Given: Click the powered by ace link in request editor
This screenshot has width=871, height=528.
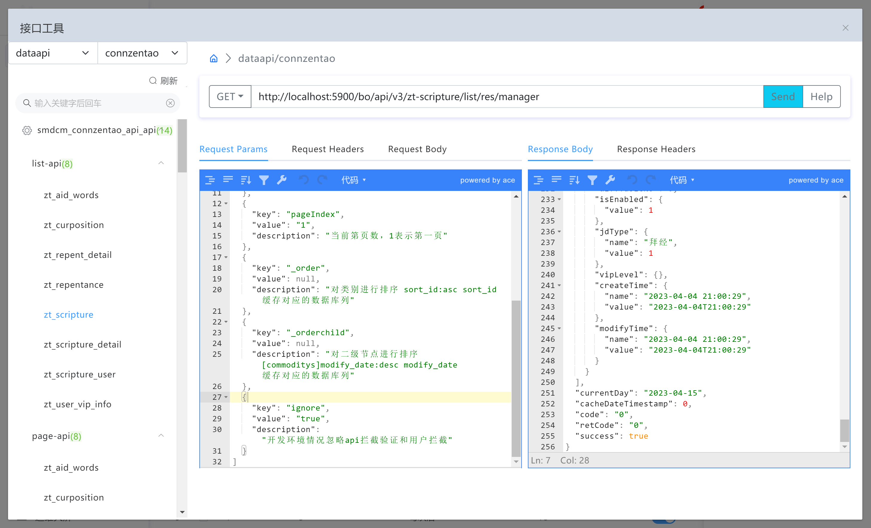Looking at the screenshot, I should pos(488,180).
